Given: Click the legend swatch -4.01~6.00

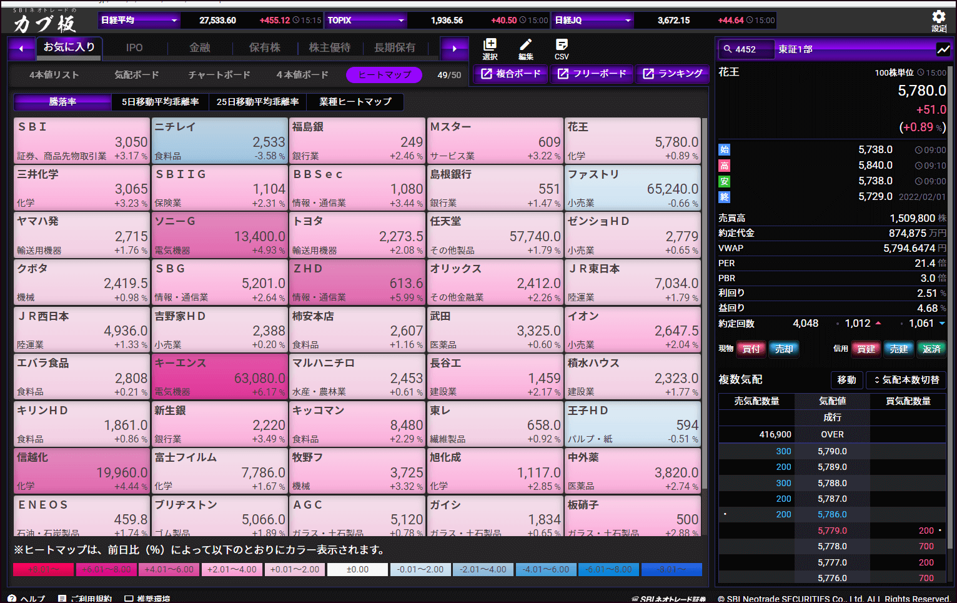Looking at the screenshot, I should tap(546, 569).
